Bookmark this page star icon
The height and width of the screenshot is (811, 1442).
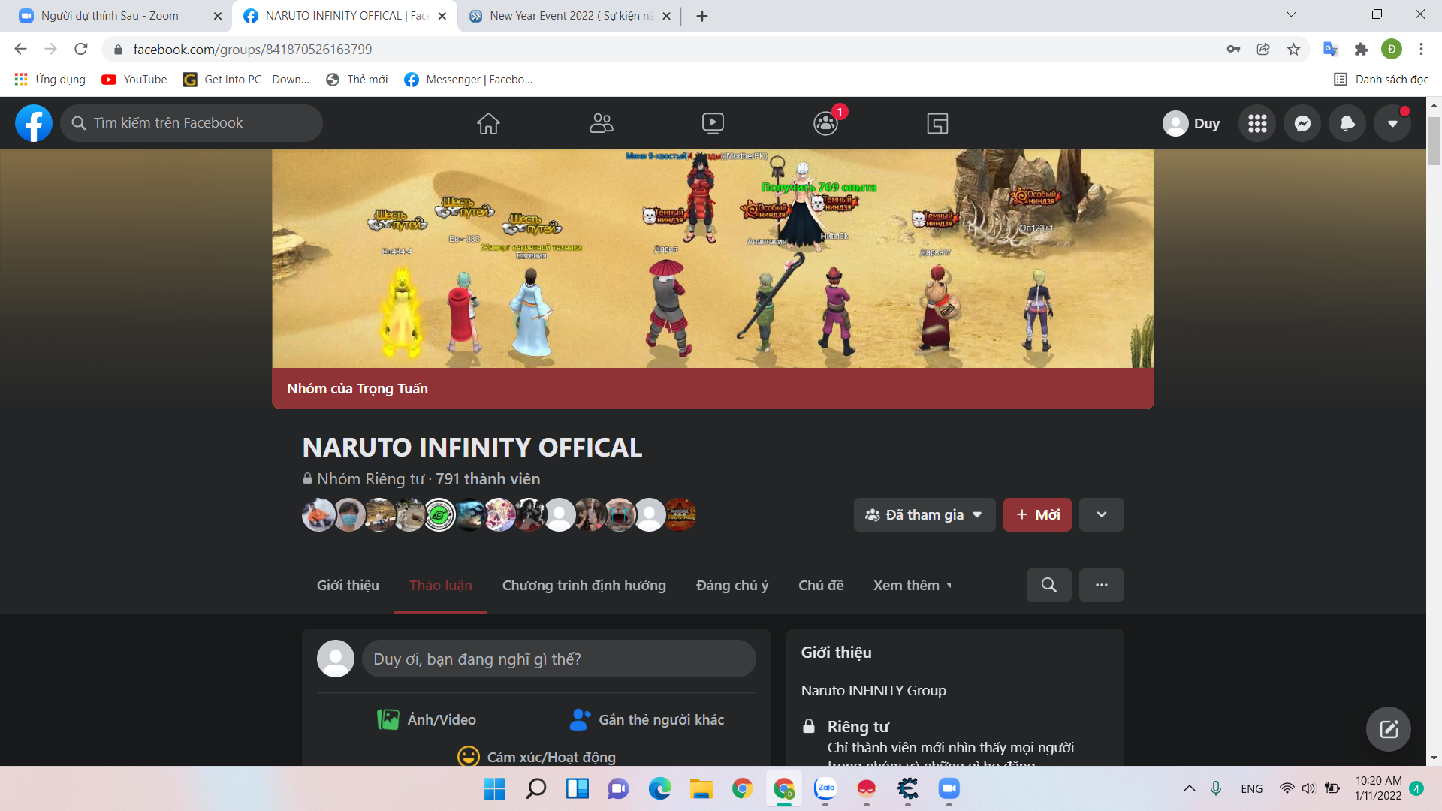(1293, 49)
